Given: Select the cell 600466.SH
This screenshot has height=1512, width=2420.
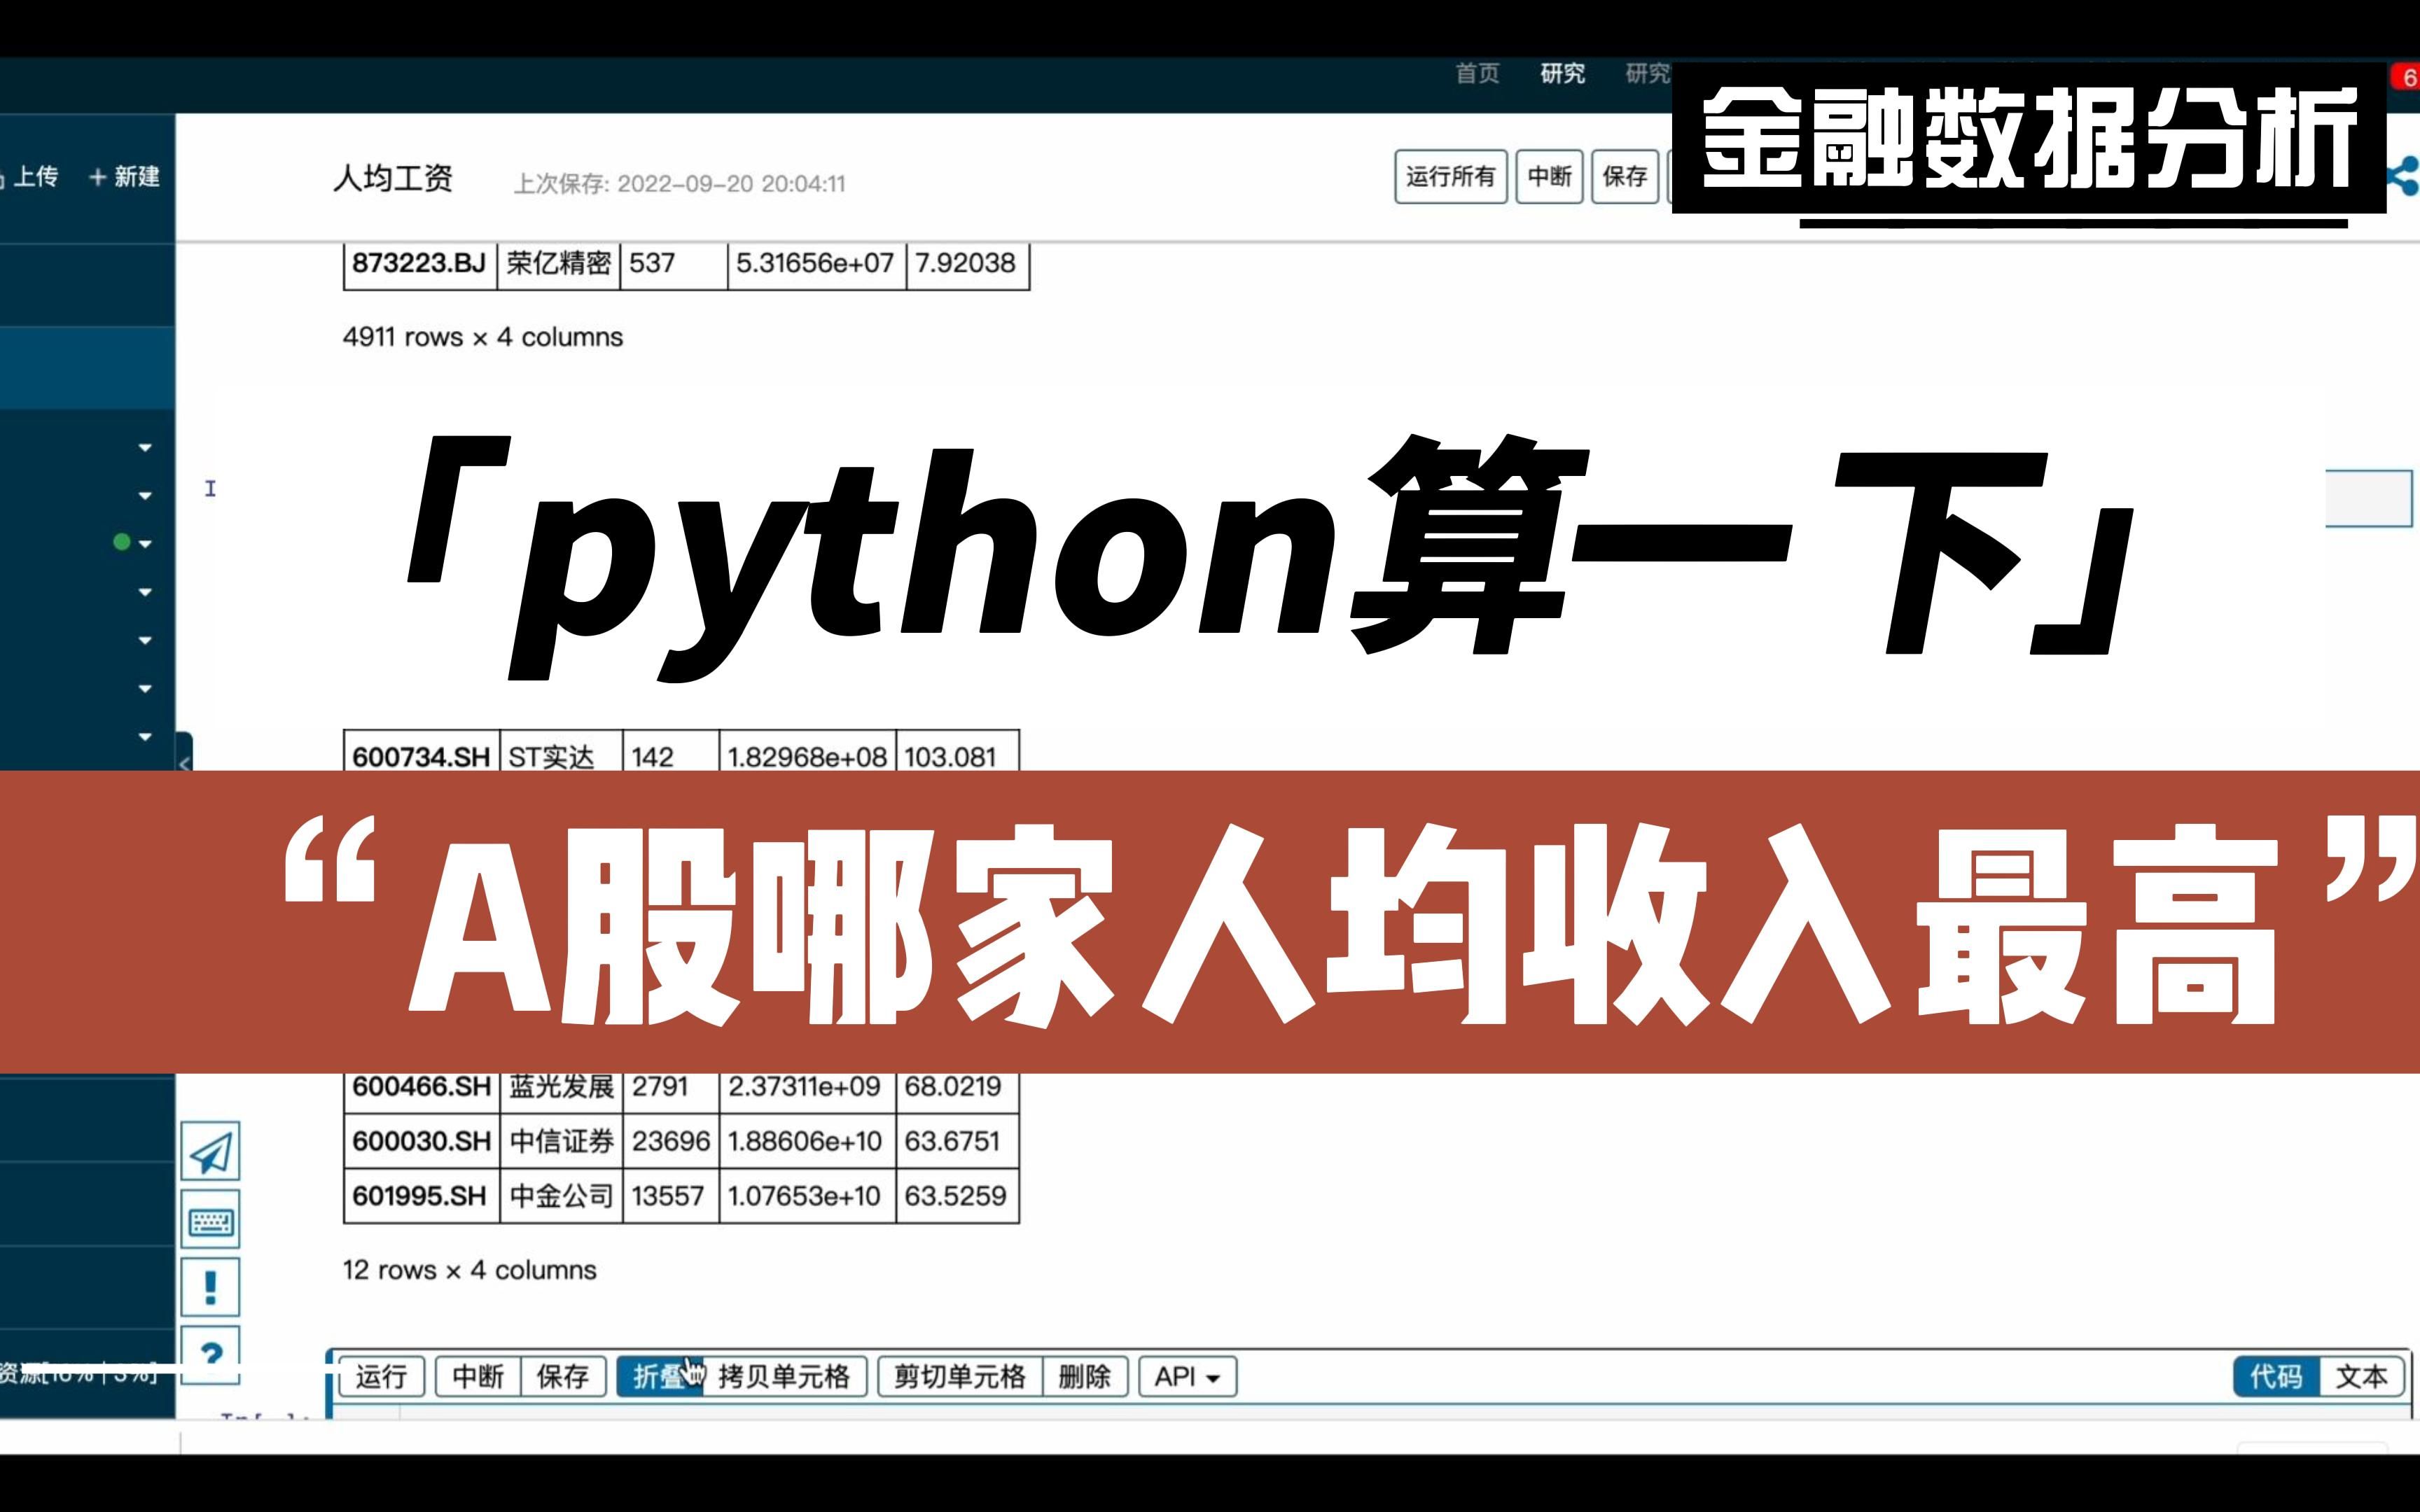Looking at the screenshot, I should point(421,1092).
